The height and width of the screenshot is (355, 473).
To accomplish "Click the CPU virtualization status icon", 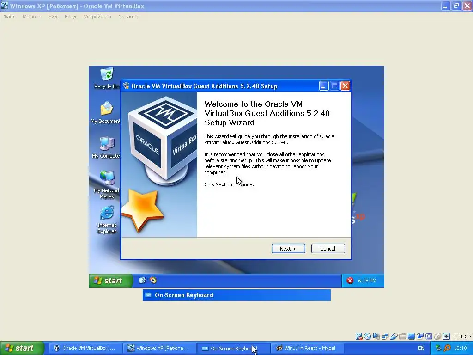I will [429, 337].
